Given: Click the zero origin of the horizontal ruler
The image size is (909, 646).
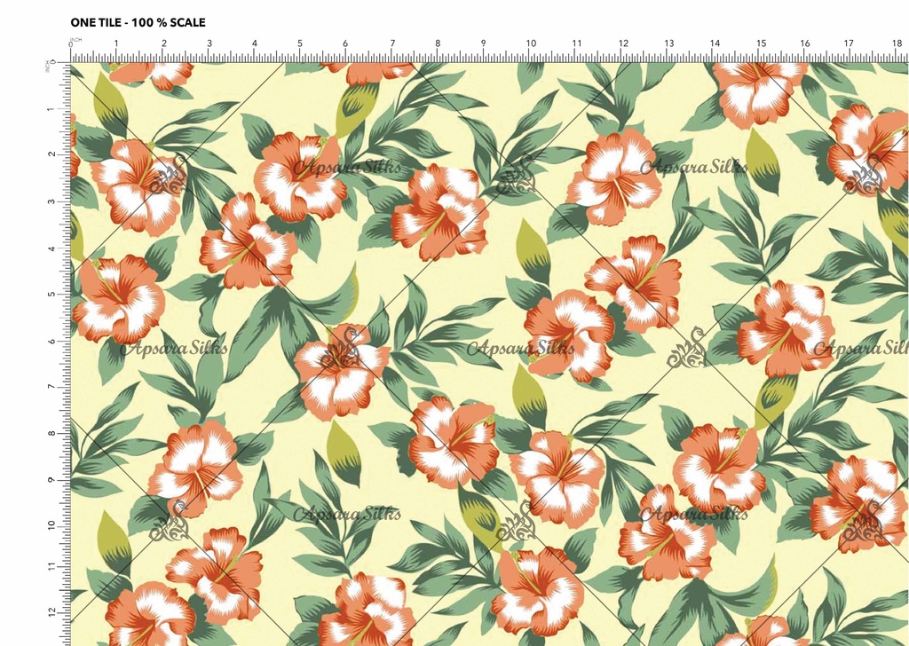Looking at the screenshot, I should pyautogui.click(x=71, y=43).
